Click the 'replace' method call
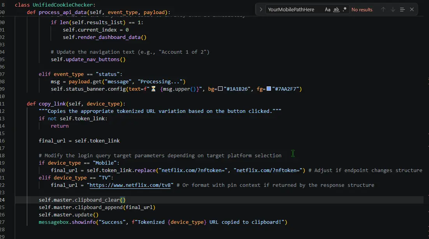This screenshot has height=239, width=429. click(x=145, y=170)
